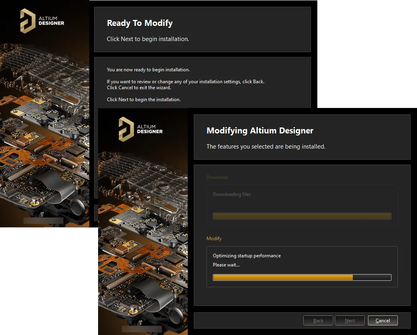Viewport: 417px width, 335px height.
Task: Click the Modify progress bar
Action: tap(302, 277)
